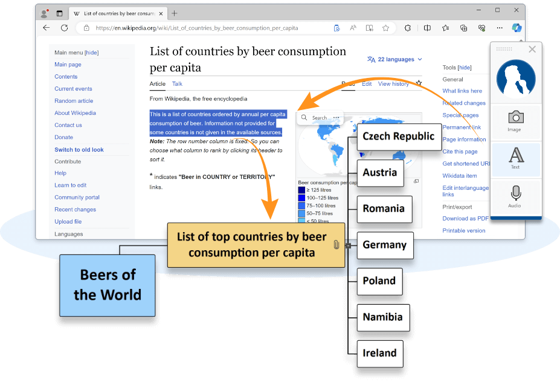
Task: Add article to watchlist star
Action: (419, 83)
